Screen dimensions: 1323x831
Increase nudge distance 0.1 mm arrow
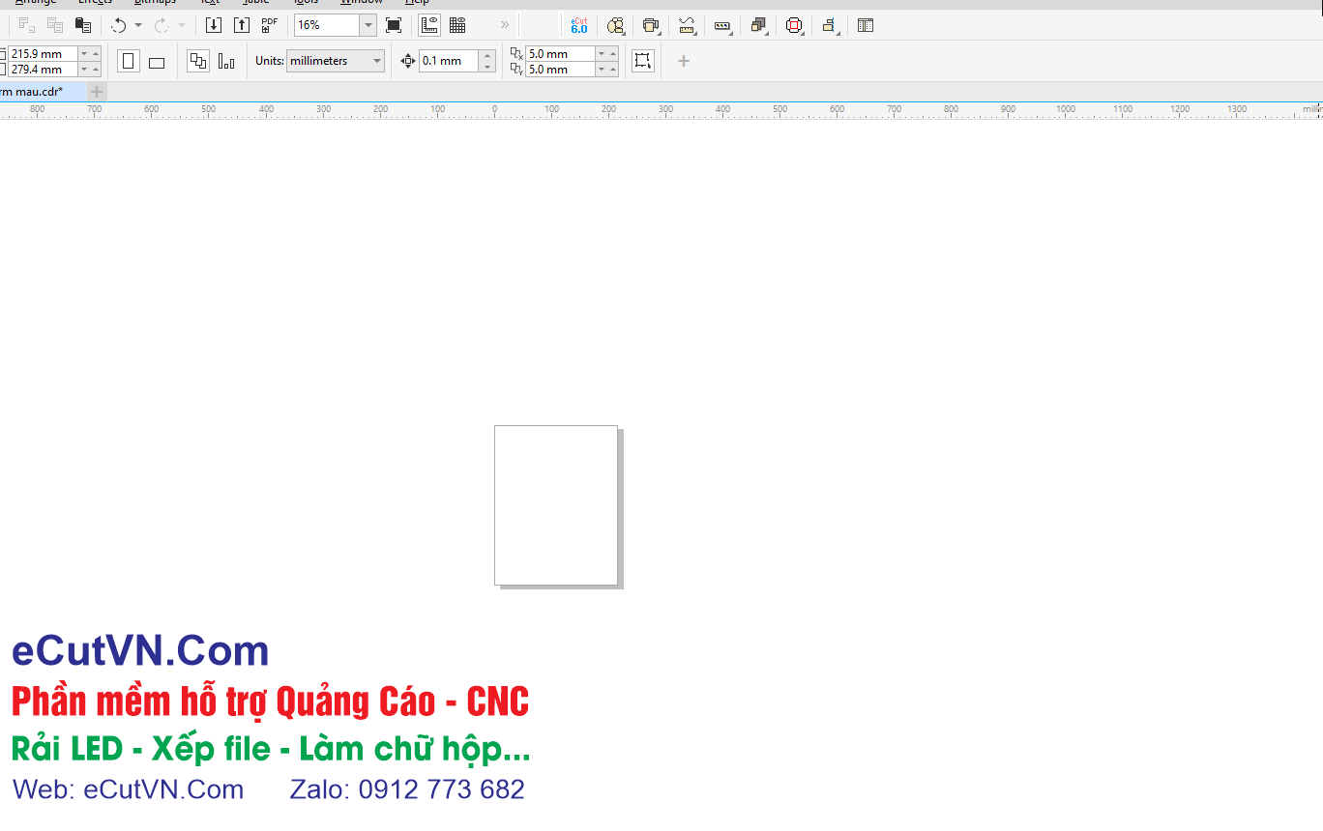(x=487, y=56)
